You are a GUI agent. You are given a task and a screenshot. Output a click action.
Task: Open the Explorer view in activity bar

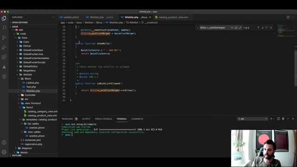pos(4,19)
